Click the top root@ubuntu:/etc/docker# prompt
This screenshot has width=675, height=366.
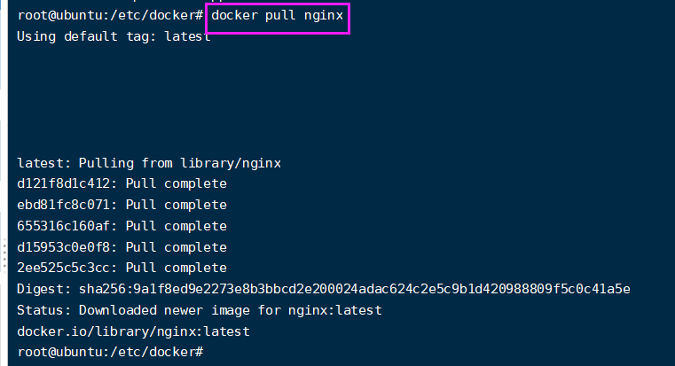click(111, 15)
